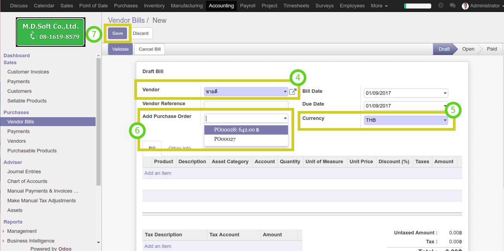504x251 pixels.
Task: Open the Bill Date picker dropdown
Action: [x=445, y=93]
